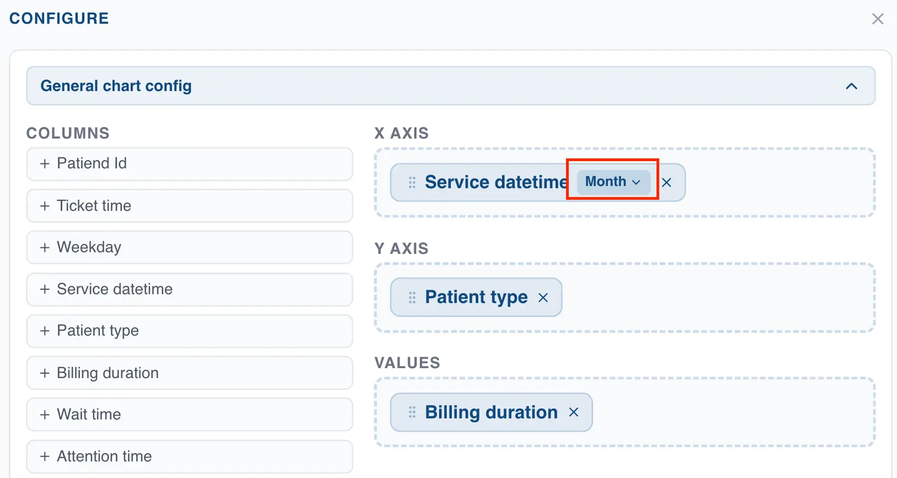
Task: Add Billing duration from the columns list
Action: [x=189, y=373]
